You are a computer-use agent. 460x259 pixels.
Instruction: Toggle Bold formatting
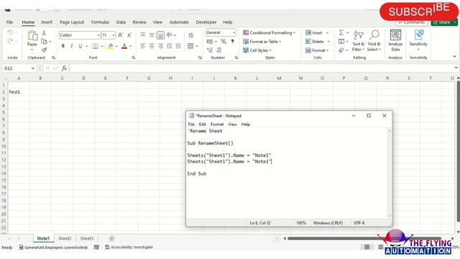pyautogui.click(x=63, y=46)
